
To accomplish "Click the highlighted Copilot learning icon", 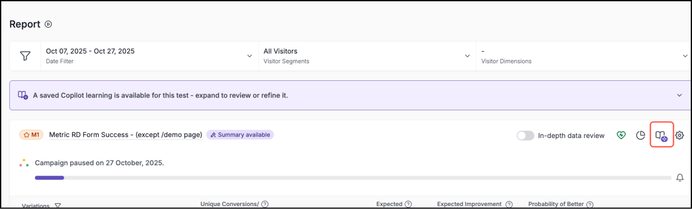I will [x=661, y=136].
